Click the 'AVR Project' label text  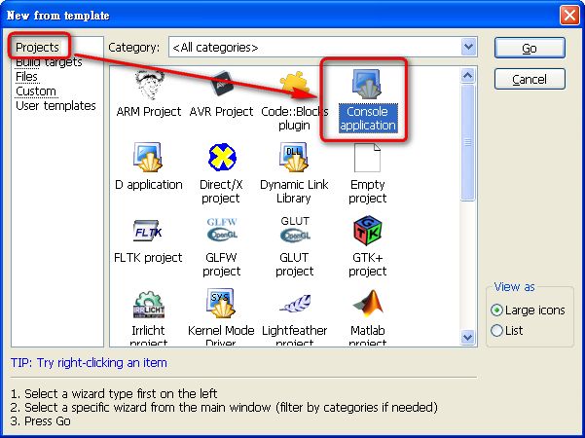[x=221, y=112]
